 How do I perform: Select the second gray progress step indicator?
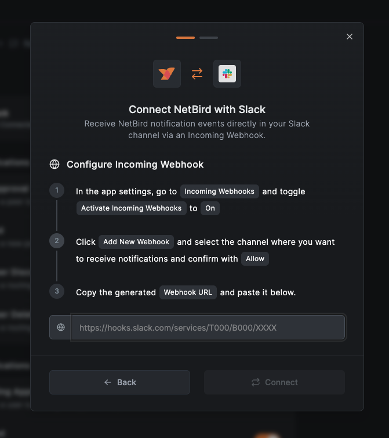pos(209,38)
